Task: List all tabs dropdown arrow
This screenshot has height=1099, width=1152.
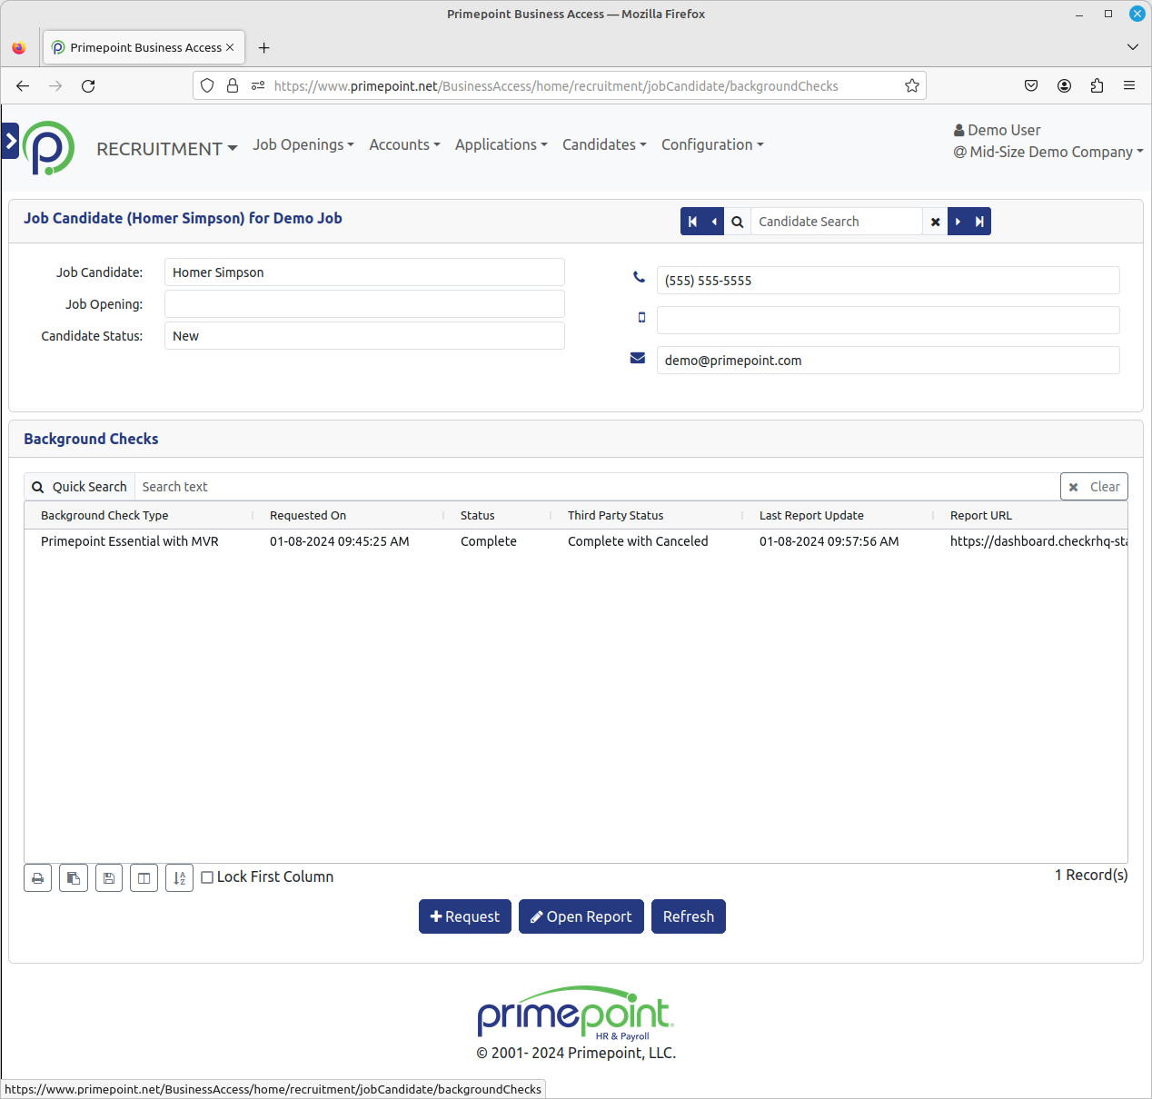Action: click(x=1133, y=47)
